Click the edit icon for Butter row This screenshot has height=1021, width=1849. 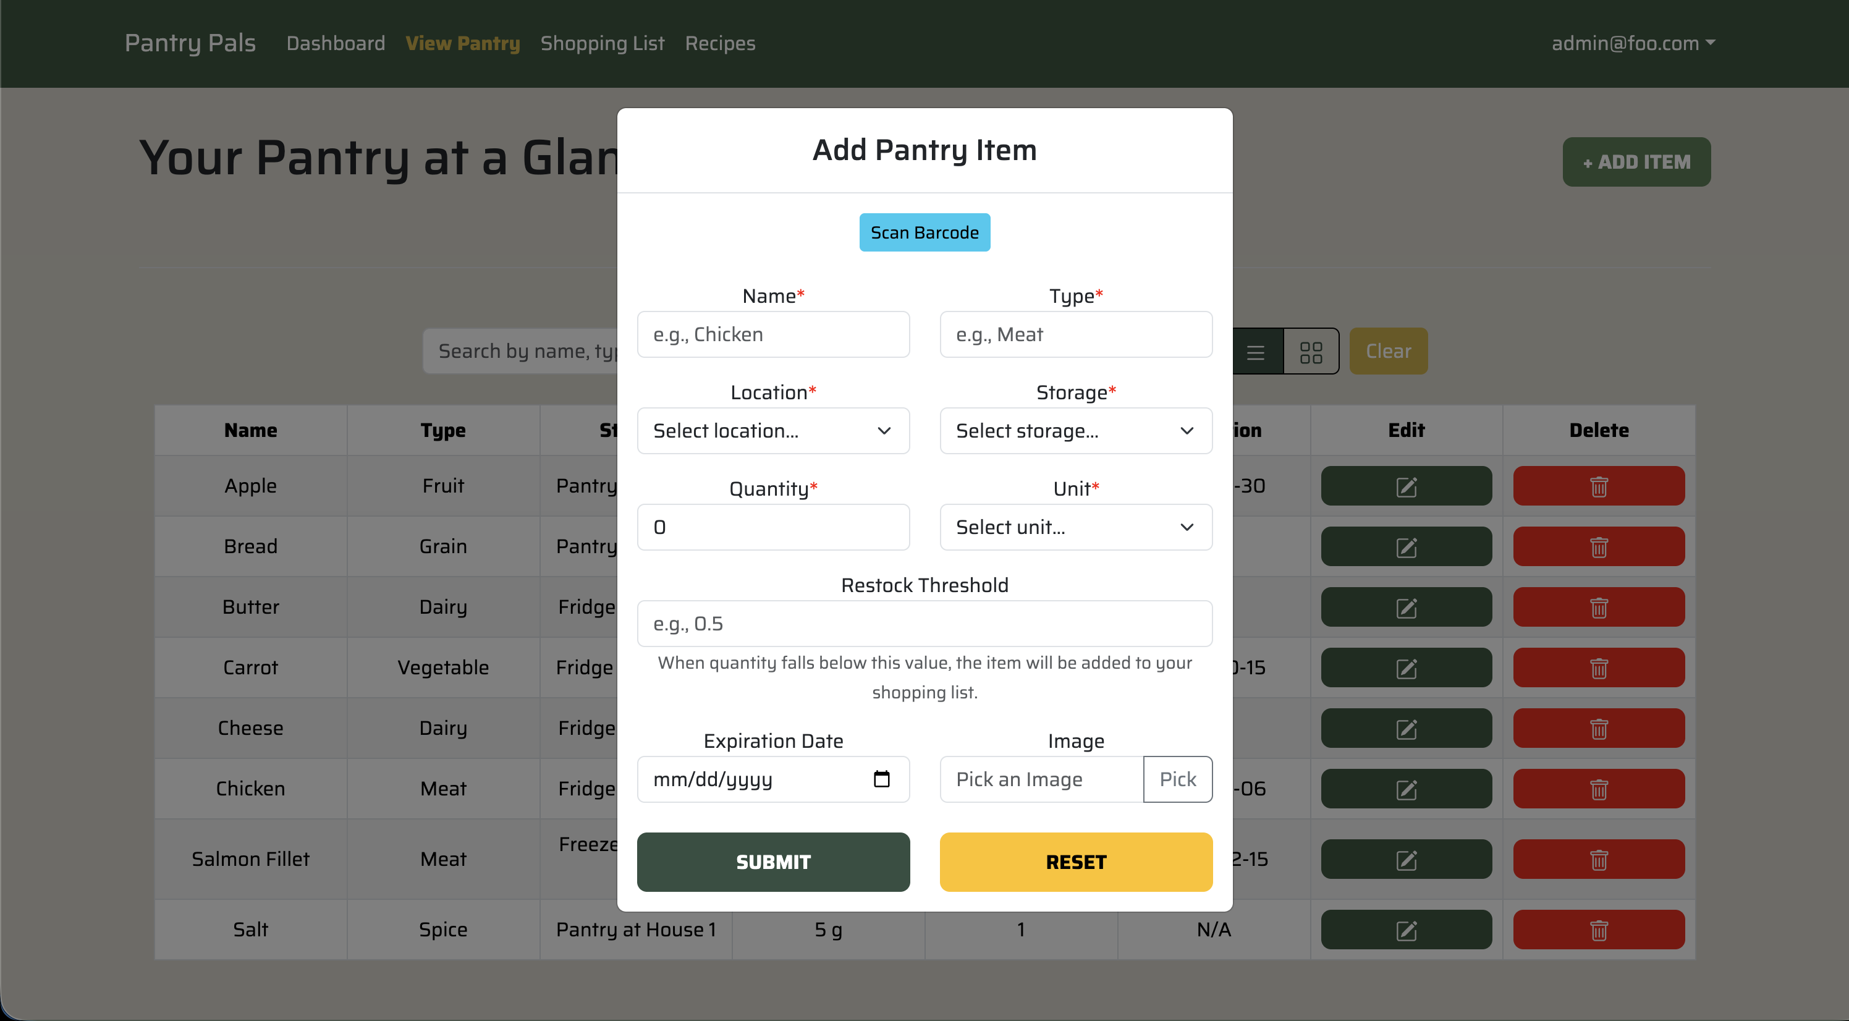(1405, 608)
